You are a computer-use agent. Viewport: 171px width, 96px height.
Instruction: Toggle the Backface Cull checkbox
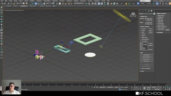click(157, 17)
